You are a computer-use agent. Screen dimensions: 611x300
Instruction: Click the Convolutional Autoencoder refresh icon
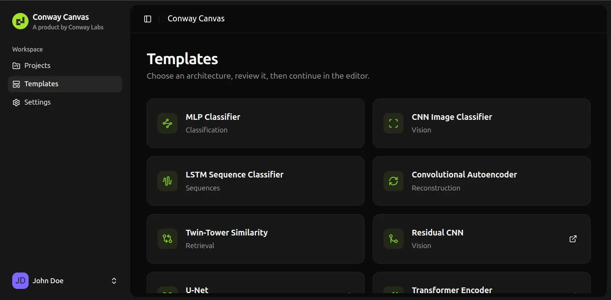(x=393, y=181)
